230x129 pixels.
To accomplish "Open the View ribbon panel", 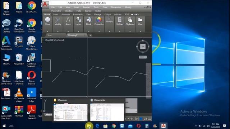I will point(140,21).
